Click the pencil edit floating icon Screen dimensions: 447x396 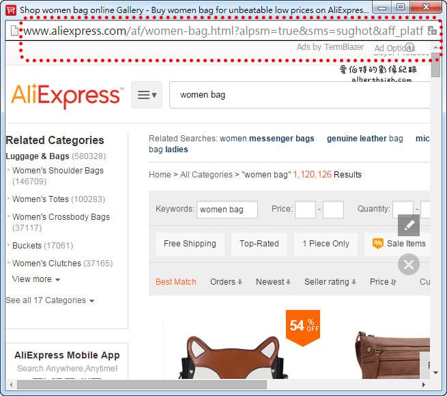409,225
